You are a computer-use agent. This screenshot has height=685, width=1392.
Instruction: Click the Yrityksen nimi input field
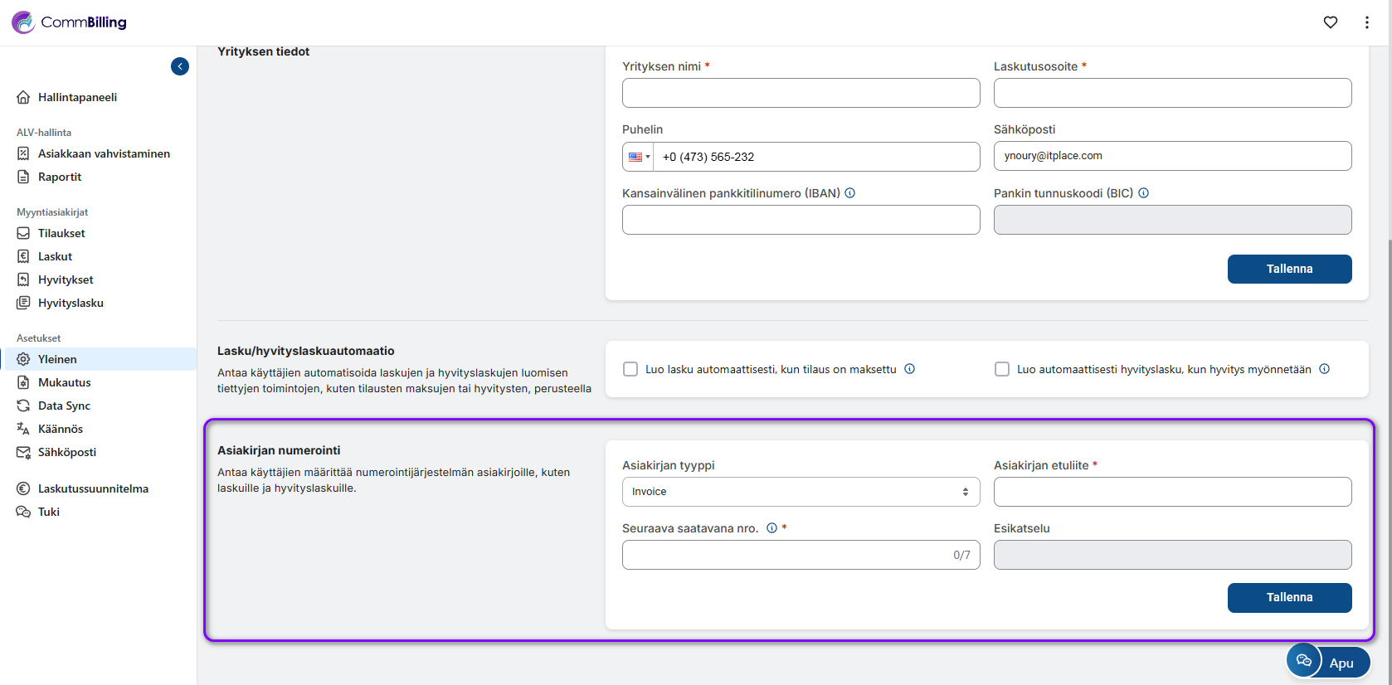coord(801,93)
